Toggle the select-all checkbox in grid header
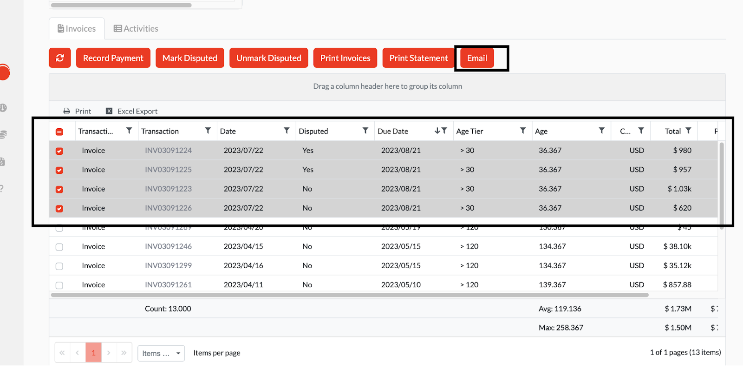The height and width of the screenshot is (376, 743). 59,132
